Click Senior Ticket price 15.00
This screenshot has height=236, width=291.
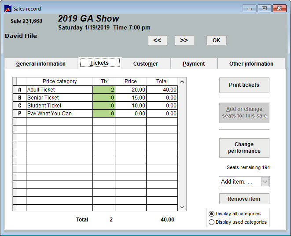pyautogui.click(x=131, y=98)
